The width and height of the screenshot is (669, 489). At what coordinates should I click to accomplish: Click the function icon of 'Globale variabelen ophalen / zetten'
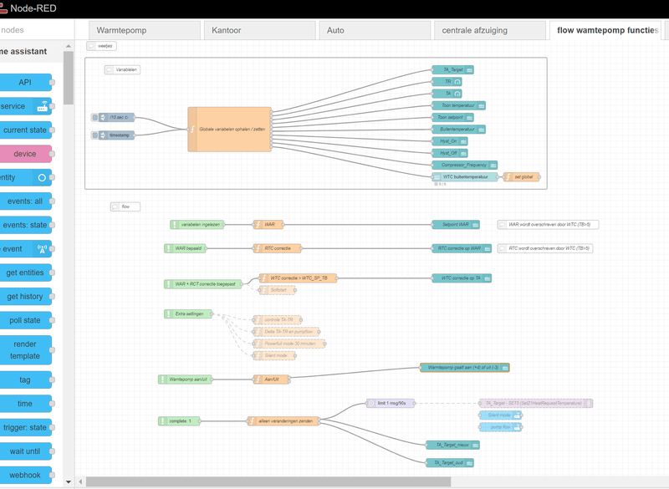[x=192, y=130]
